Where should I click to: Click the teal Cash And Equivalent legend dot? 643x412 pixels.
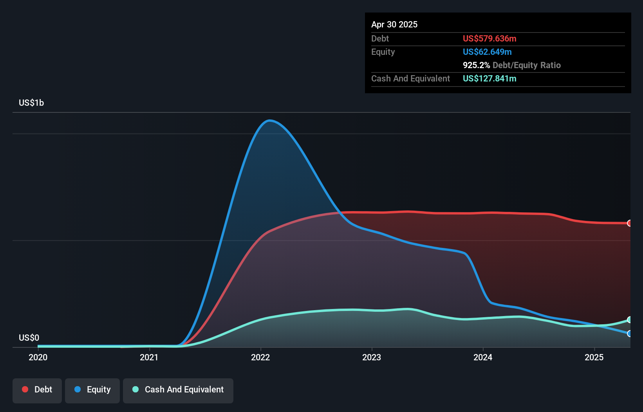tap(135, 389)
